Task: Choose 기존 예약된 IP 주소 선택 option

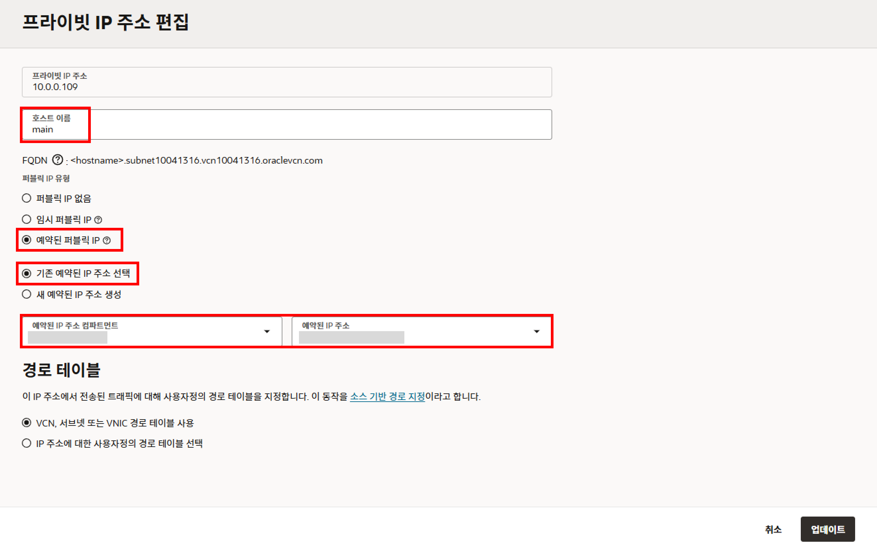Action: point(27,273)
